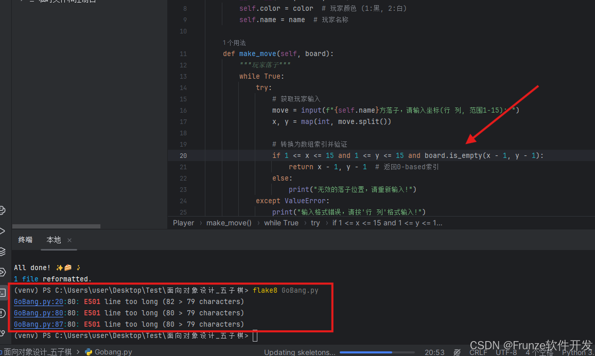Click gutter line number 20
595x356 pixels.
pyautogui.click(x=183, y=155)
